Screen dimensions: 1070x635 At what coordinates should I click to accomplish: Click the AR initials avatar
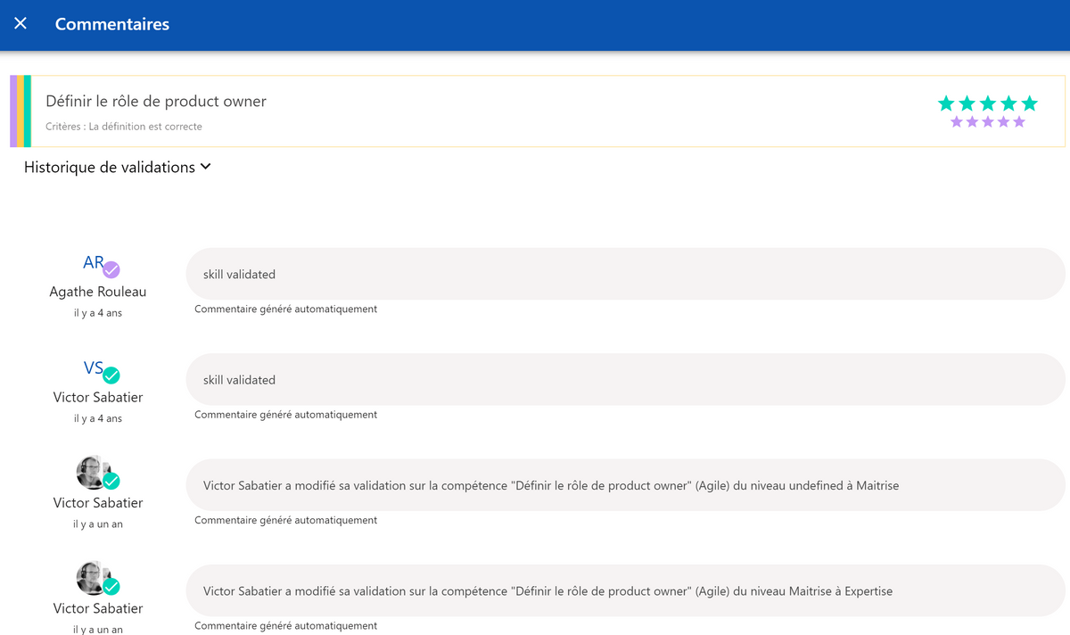[94, 262]
